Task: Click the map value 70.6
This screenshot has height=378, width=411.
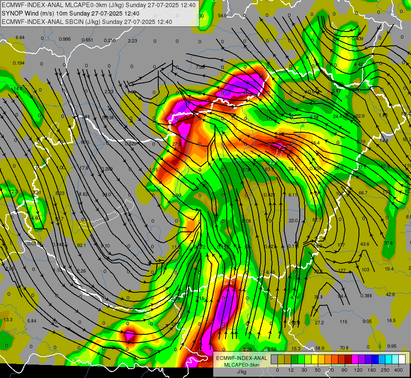Action: [x=388, y=243]
